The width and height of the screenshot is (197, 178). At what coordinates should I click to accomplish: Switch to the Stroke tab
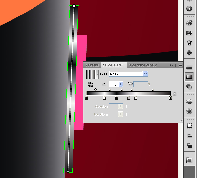92,65
